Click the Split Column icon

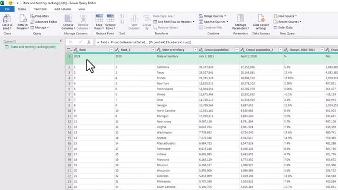pyautogui.click(x=135, y=18)
